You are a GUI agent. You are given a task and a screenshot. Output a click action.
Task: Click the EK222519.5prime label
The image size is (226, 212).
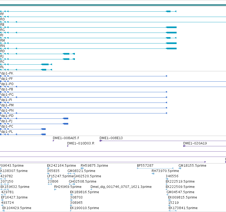[180, 182]
